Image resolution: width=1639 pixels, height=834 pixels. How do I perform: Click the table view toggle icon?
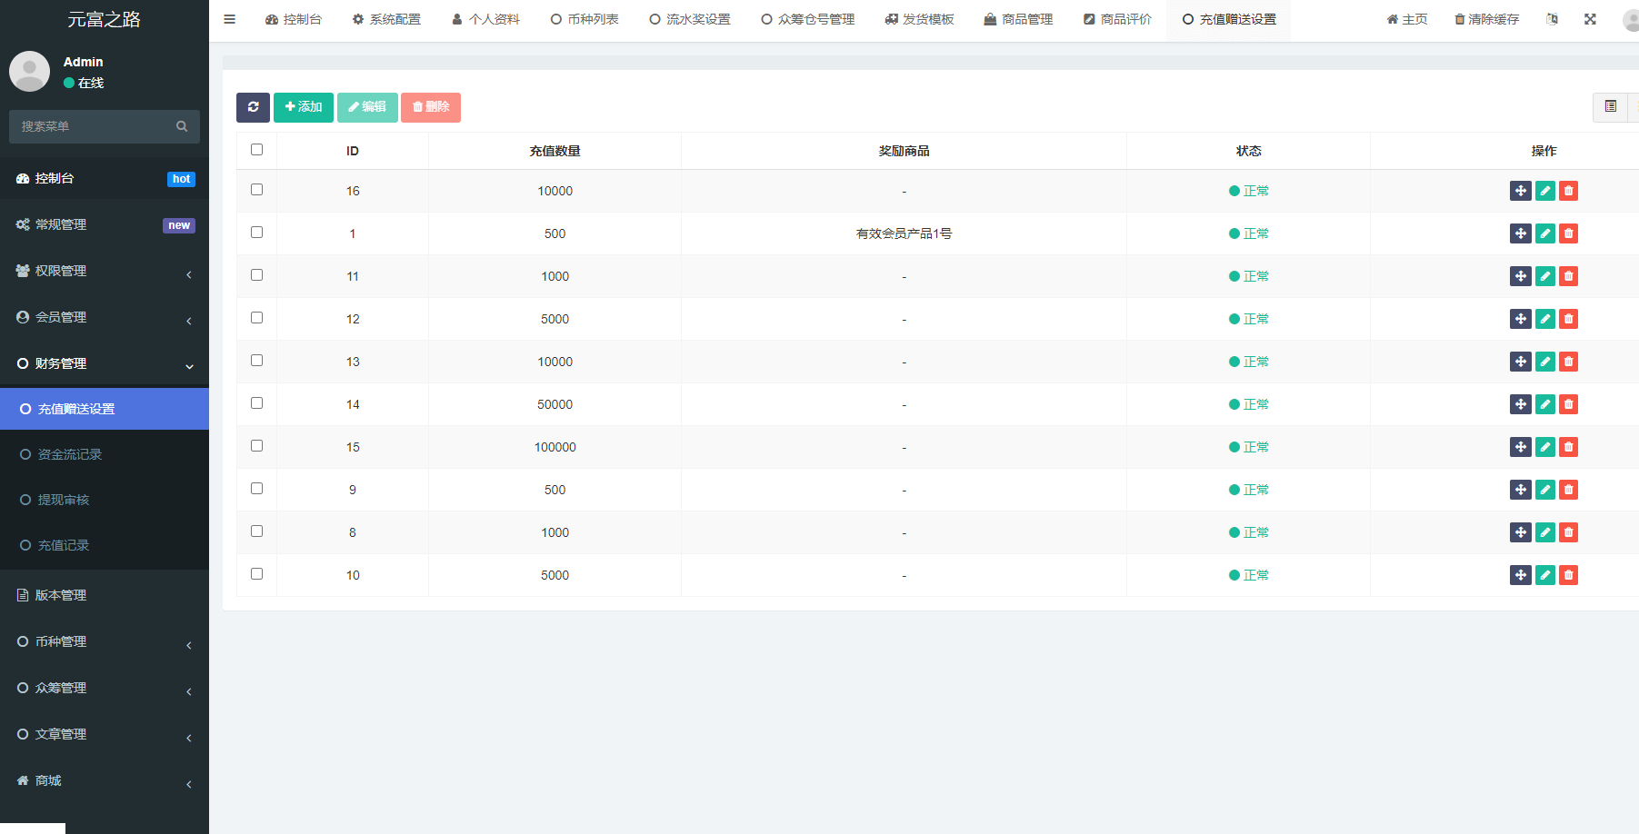click(x=1610, y=107)
